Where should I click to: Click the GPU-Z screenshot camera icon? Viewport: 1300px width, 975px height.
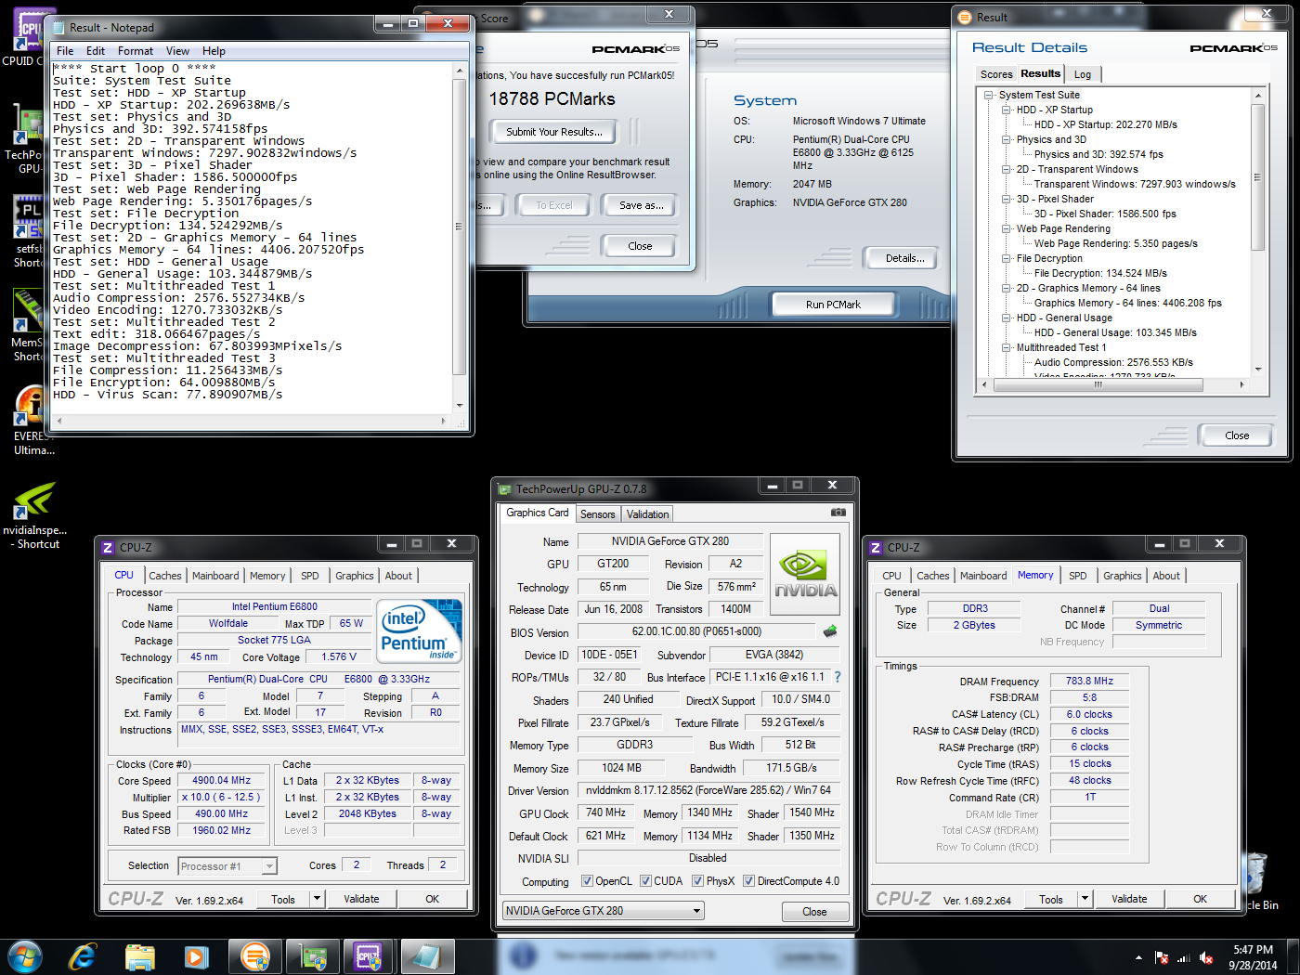[838, 513]
